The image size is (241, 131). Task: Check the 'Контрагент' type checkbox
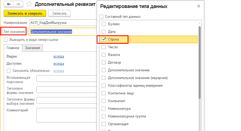coord(104,101)
